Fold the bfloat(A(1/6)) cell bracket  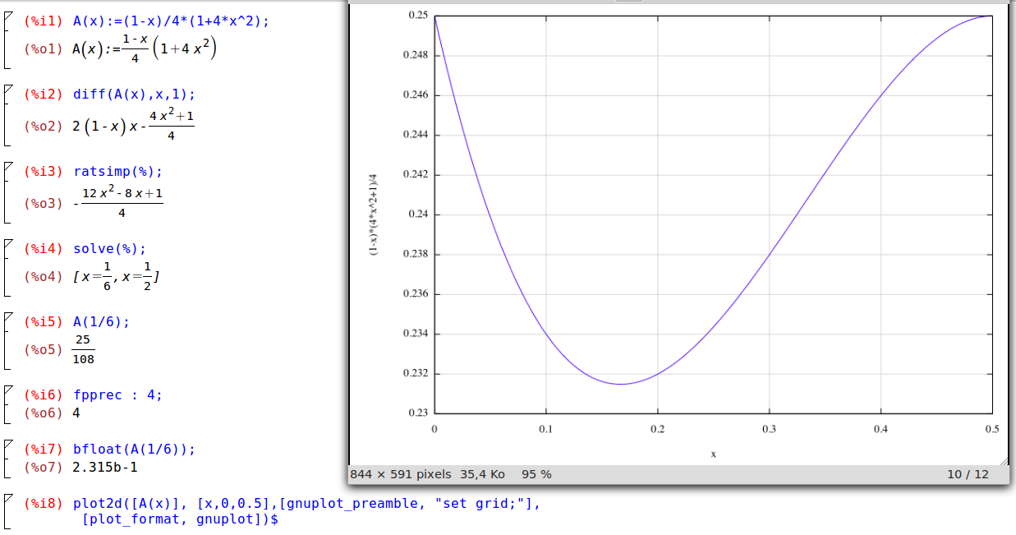coord(7,445)
